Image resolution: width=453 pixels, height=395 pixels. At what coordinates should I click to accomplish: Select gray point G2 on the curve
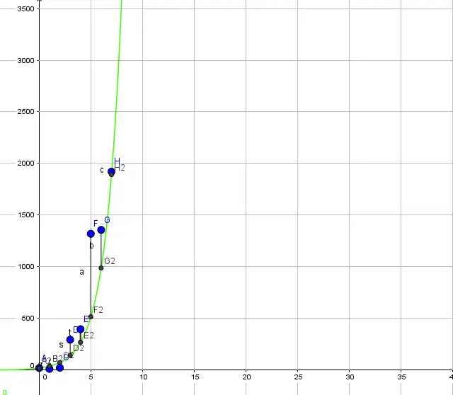tap(101, 268)
